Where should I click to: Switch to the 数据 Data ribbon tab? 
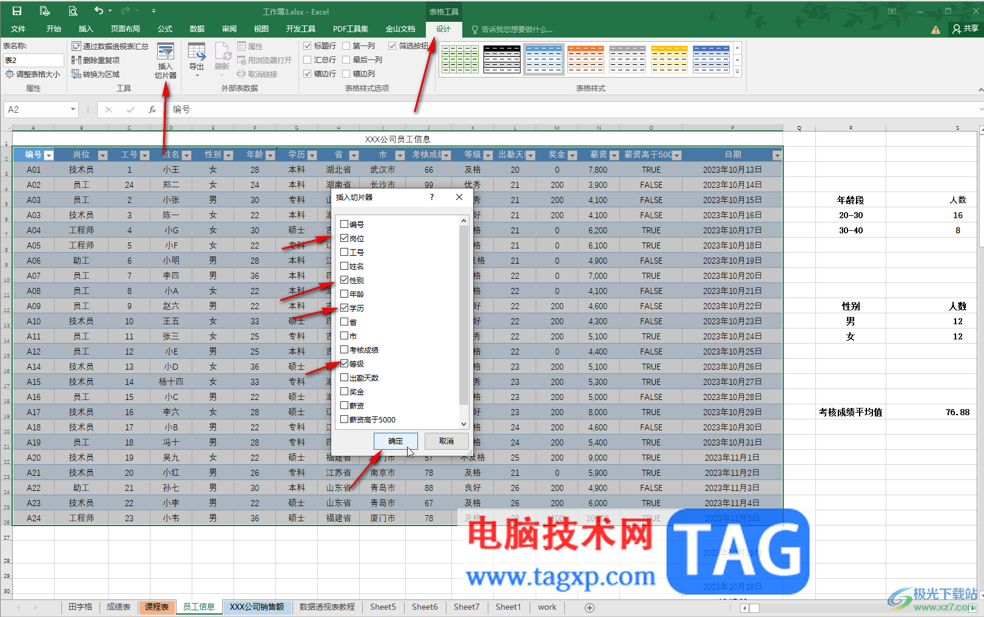pyautogui.click(x=197, y=29)
